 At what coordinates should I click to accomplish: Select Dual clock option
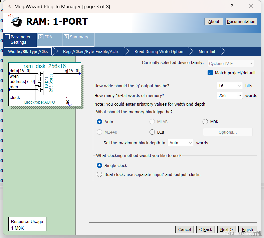click(x=99, y=174)
